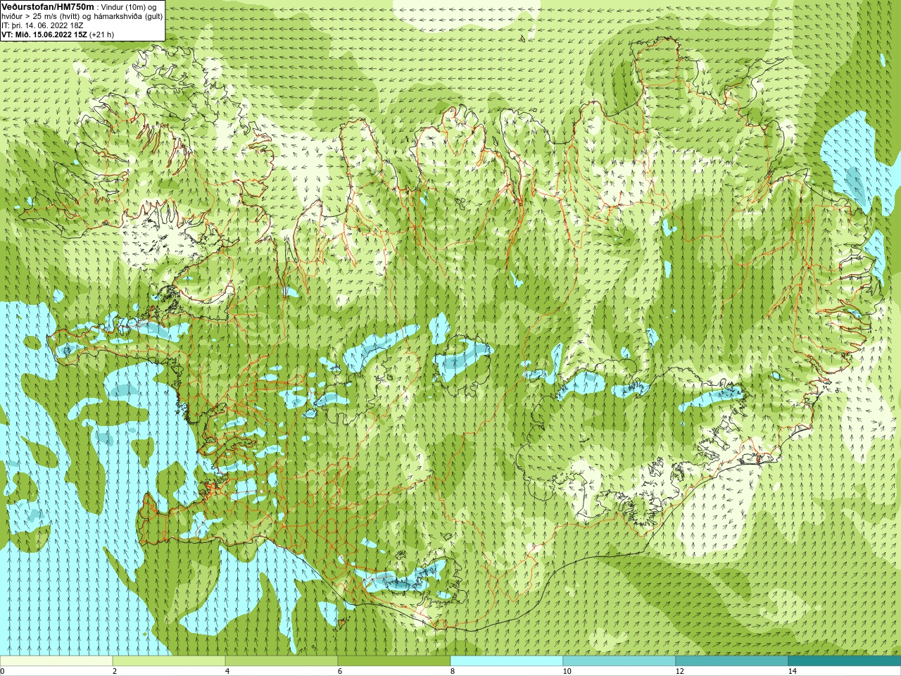This screenshot has width=901, height=676.
Task: Click the 'Veðurstofan/HM750m' title text
Action: pos(48,6)
